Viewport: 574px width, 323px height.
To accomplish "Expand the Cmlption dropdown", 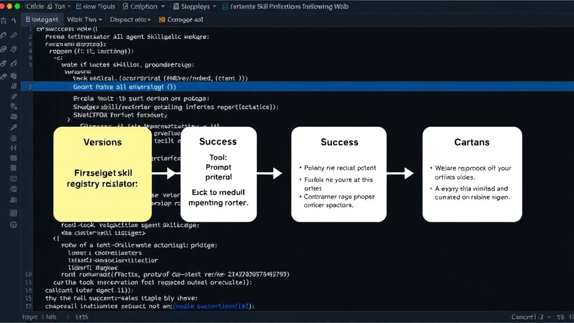I will click(163, 7).
